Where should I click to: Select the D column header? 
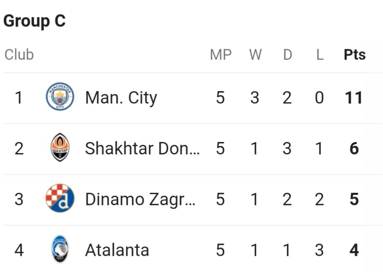[288, 54]
